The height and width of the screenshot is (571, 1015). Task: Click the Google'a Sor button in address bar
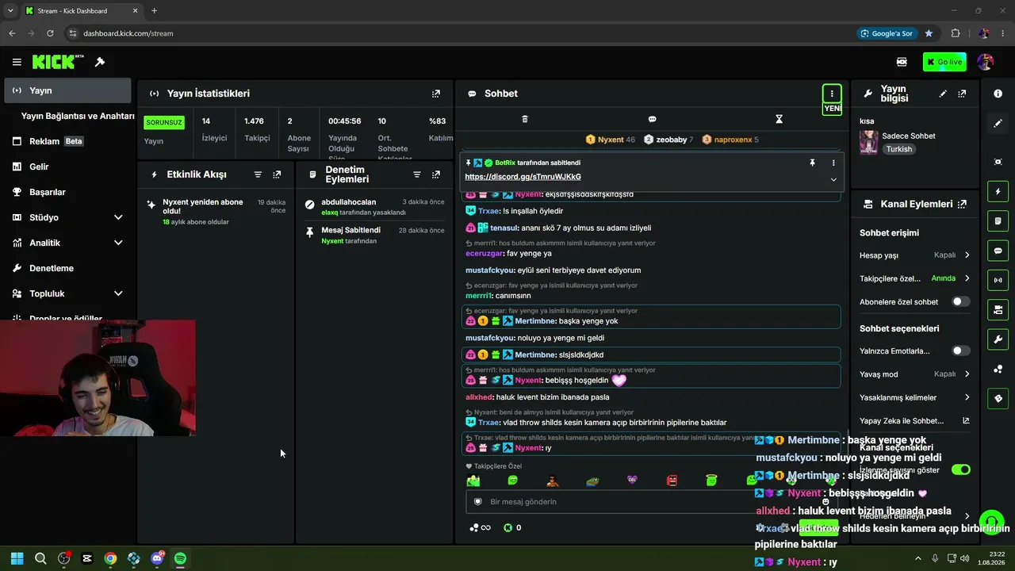pos(887,33)
